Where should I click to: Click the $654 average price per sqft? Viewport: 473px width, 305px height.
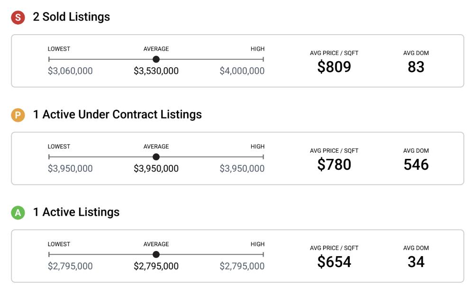[334, 262]
